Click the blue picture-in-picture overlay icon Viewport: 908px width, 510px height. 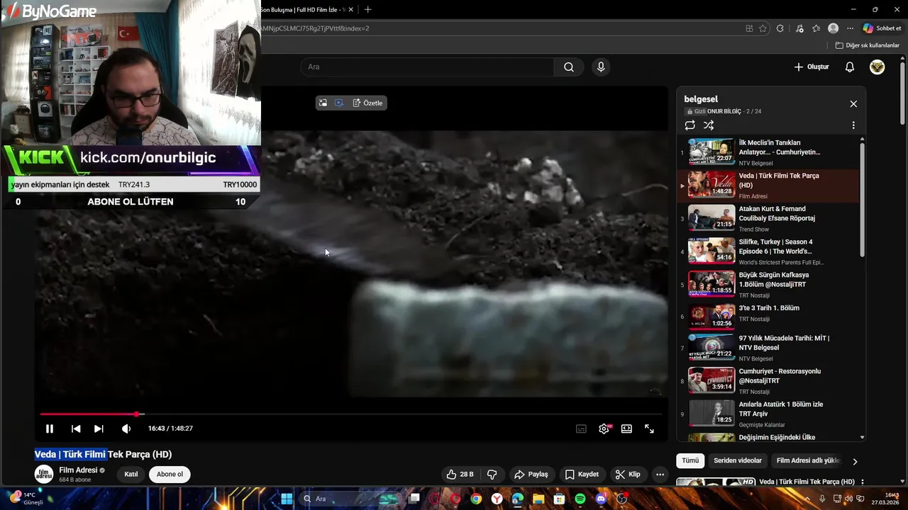[x=339, y=103]
